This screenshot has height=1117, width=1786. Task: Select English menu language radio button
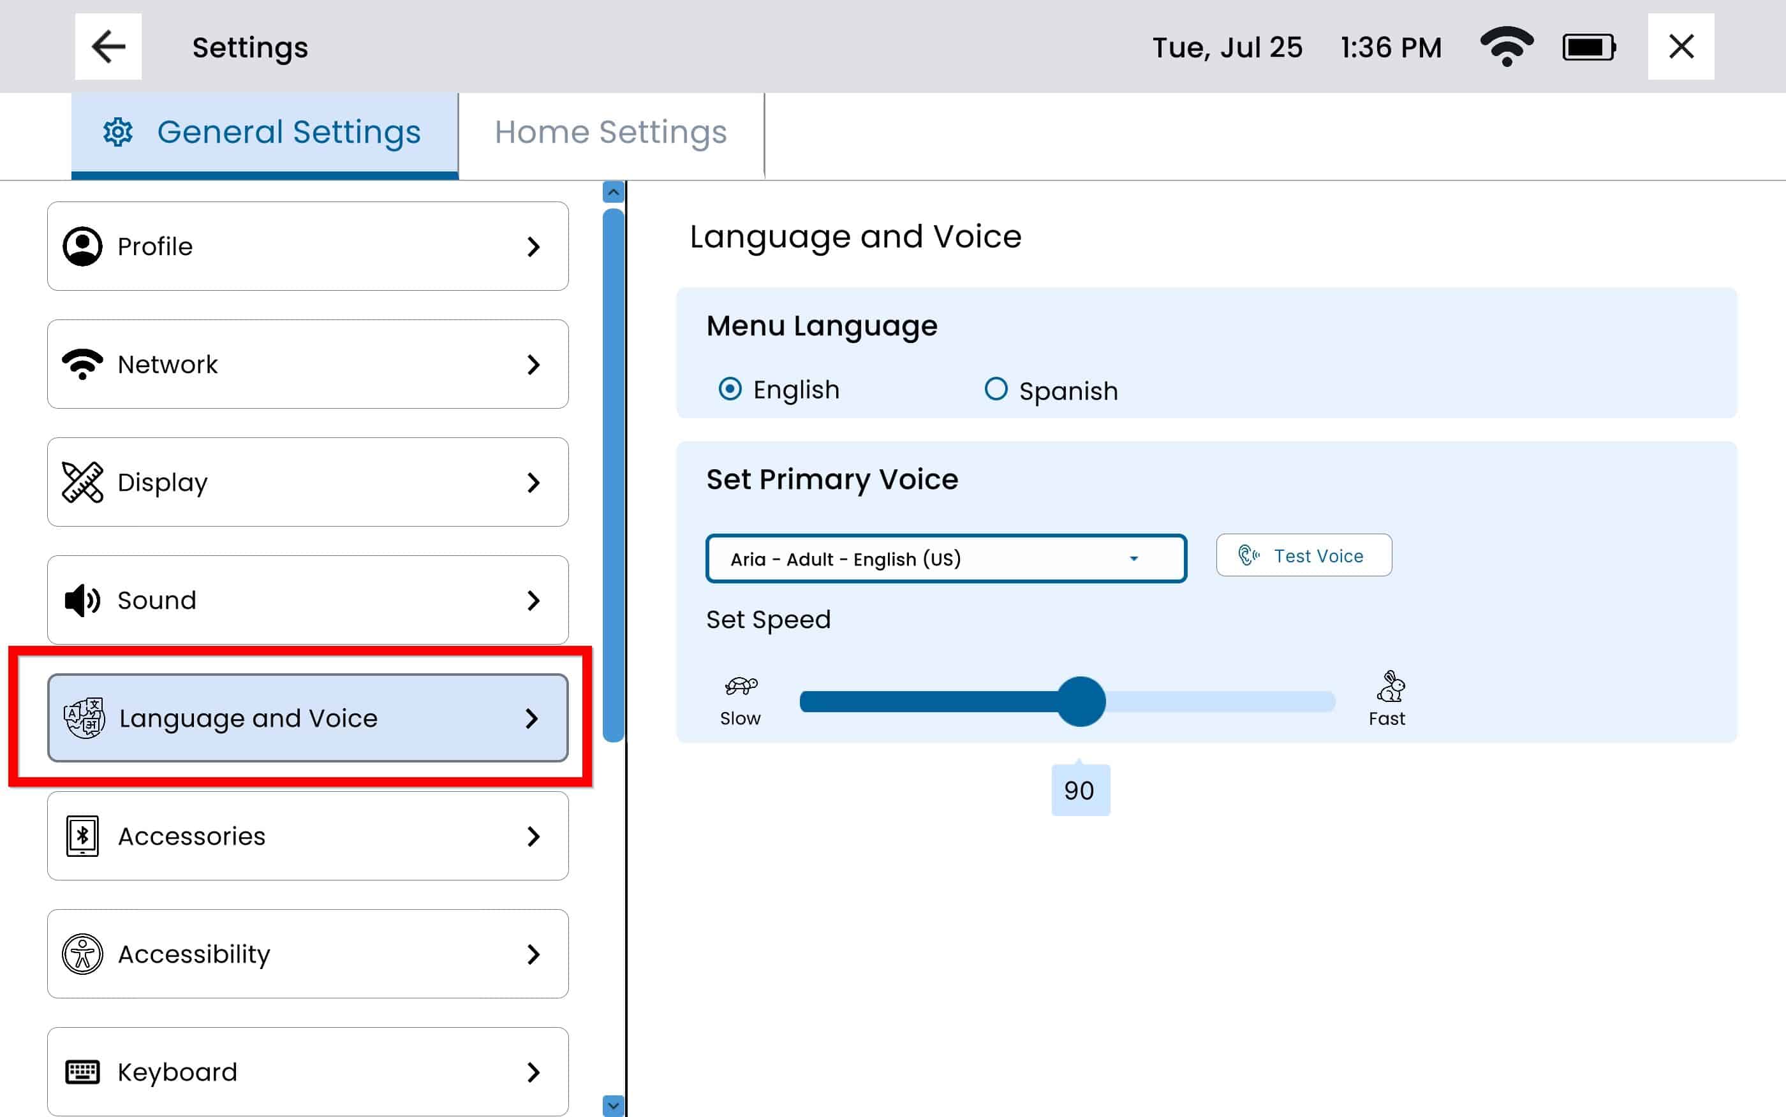(x=730, y=388)
